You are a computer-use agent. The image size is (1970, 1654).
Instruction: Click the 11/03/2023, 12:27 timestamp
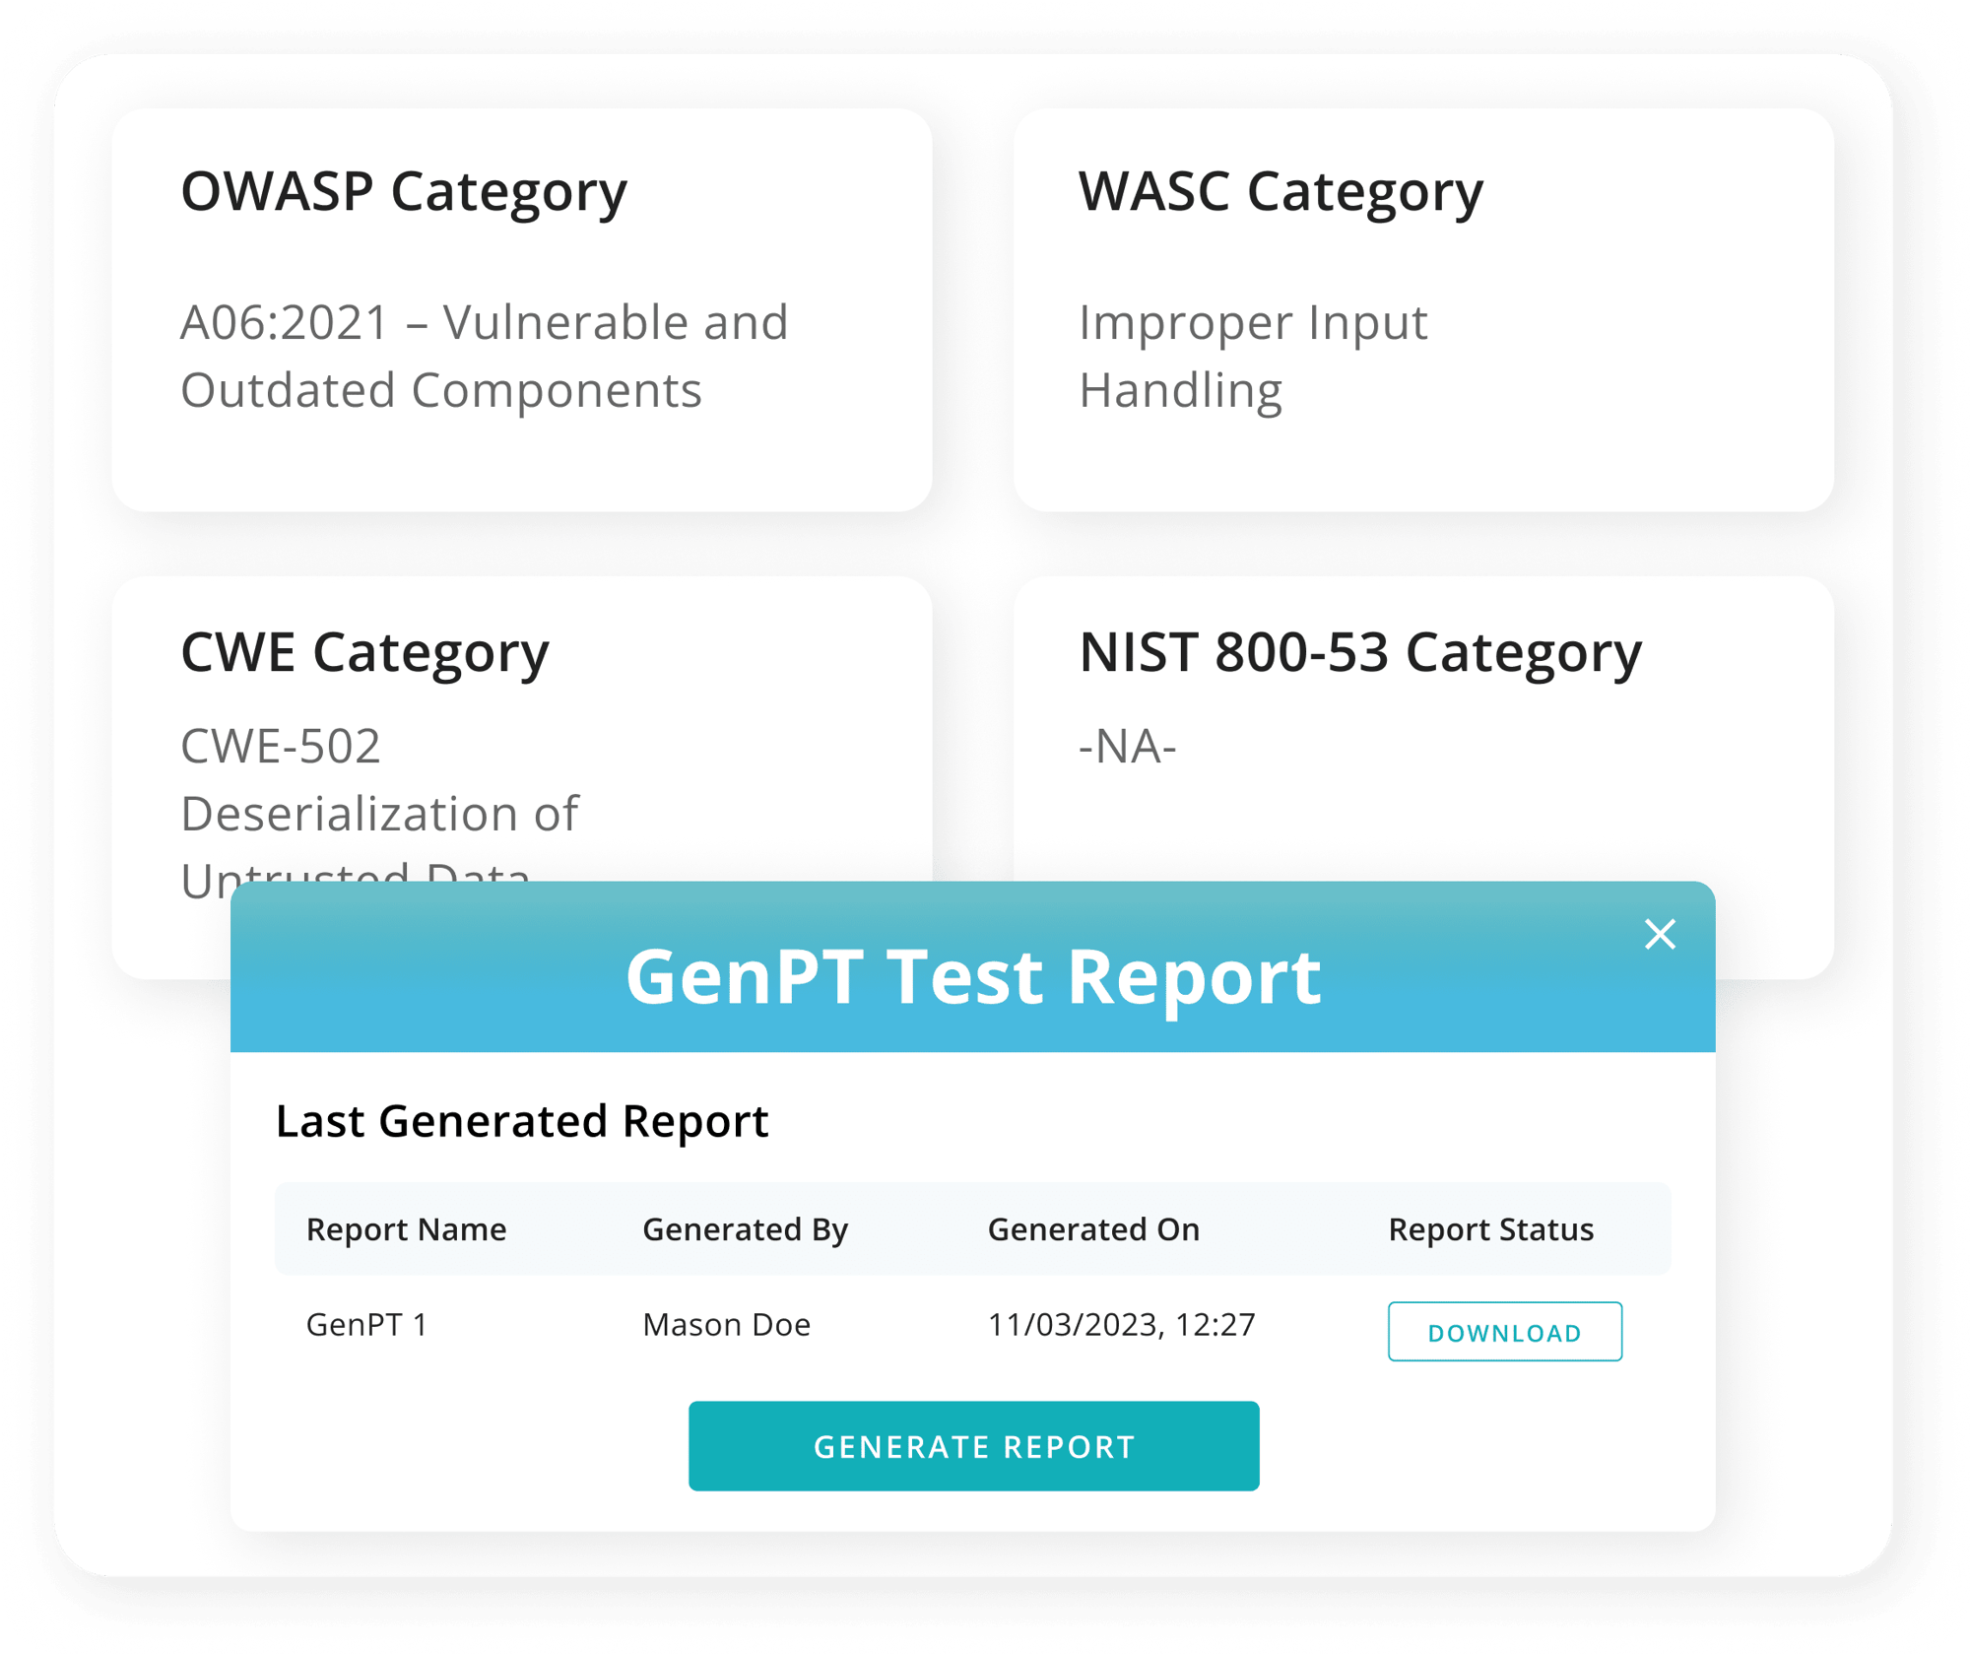coord(1121,1325)
